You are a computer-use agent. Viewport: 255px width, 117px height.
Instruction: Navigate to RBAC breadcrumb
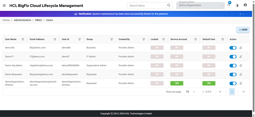38,20
